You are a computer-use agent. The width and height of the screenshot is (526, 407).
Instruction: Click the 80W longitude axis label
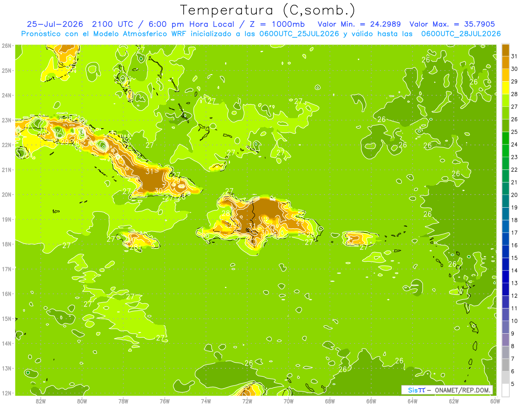[82, 401]
